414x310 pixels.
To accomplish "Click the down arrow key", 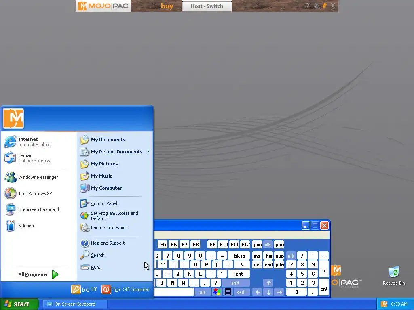I will [268, 292].
